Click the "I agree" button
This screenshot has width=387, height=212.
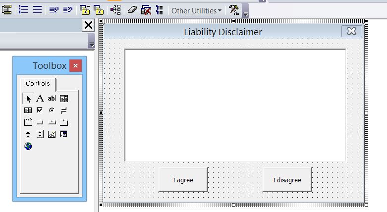[183, 180]
